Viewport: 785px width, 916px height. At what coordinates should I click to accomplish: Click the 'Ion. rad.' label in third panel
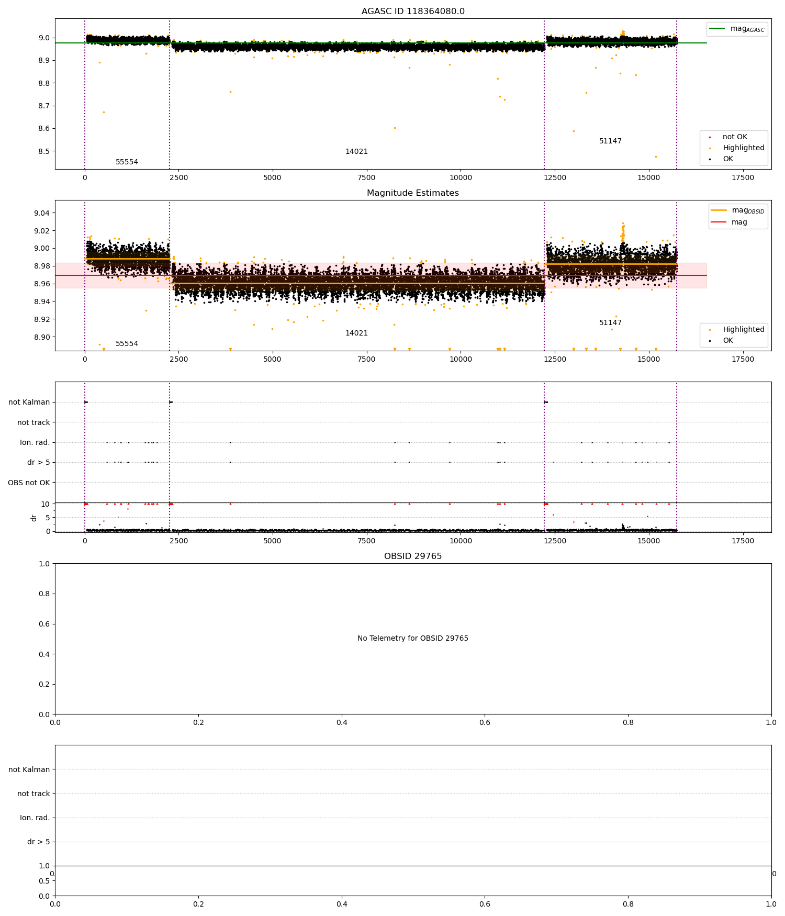[35, 443]
